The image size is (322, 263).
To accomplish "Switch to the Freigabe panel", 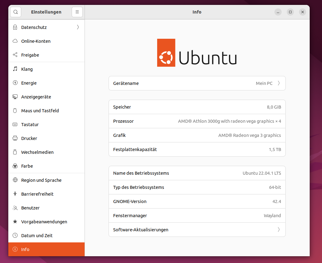I will tap(46, 55).
